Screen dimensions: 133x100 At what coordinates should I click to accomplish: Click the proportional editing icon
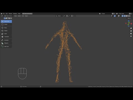(x=72, y=16)
